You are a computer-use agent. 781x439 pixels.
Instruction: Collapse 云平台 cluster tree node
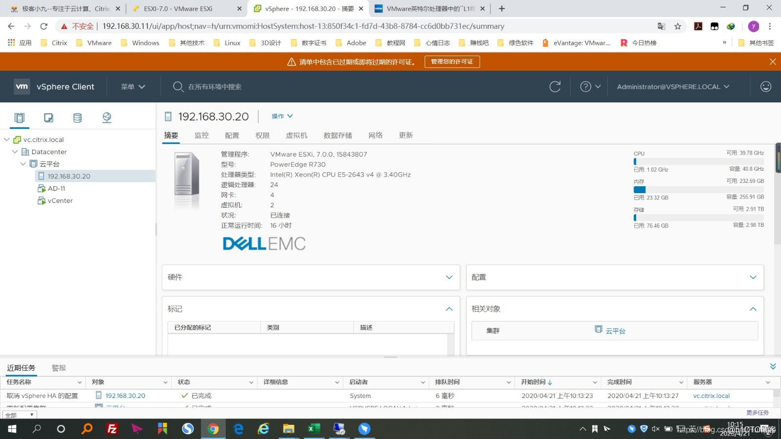coord(22,164)
